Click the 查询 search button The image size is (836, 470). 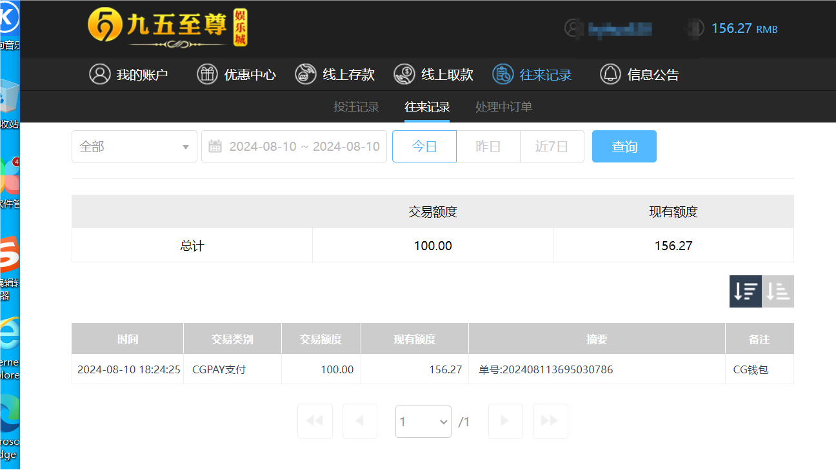624,146
